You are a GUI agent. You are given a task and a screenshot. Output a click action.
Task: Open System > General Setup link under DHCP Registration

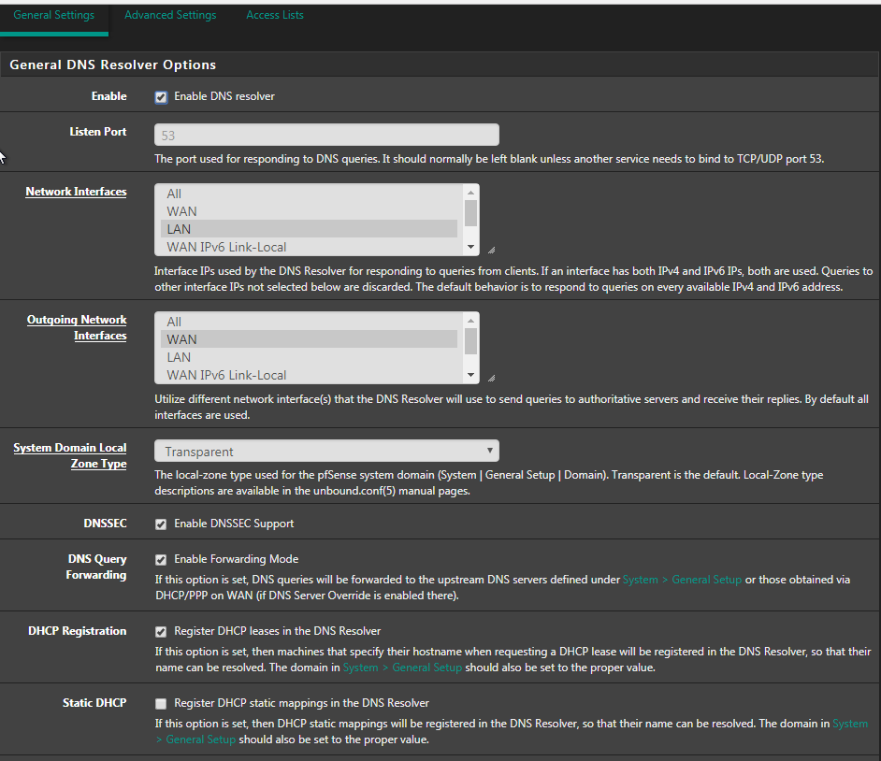[402, 668]
